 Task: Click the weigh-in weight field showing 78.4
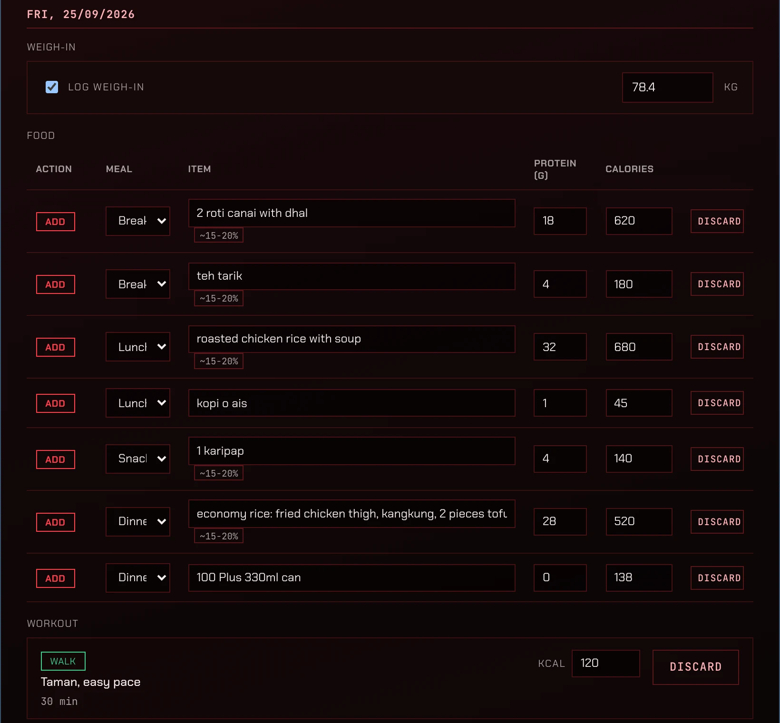(x=668, y=88)
